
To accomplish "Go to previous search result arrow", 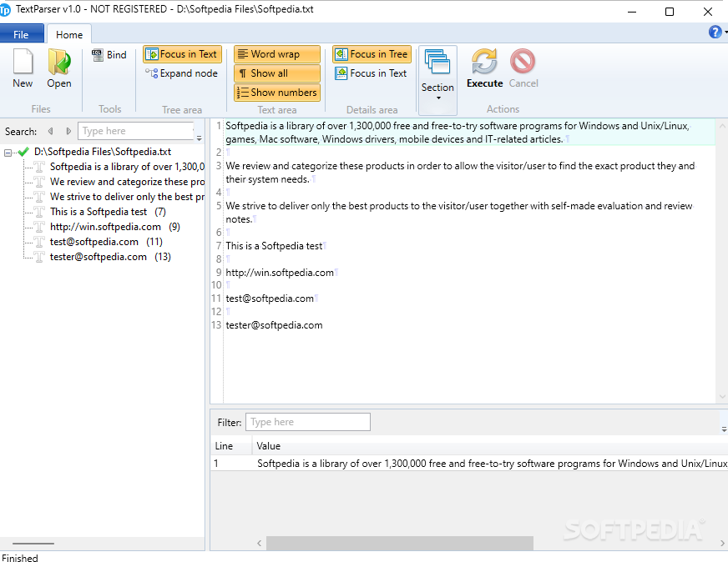I will [50, 131].
